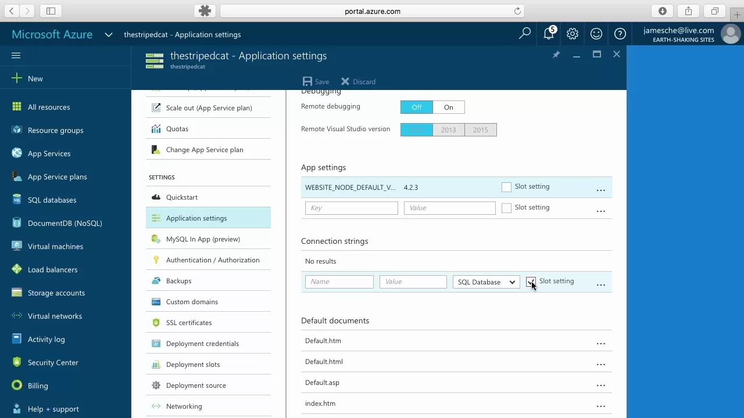Viewport: 744px width, 418px height.
Task: Open the SQL Database connection type dropdown
Action: pos(486,282)
